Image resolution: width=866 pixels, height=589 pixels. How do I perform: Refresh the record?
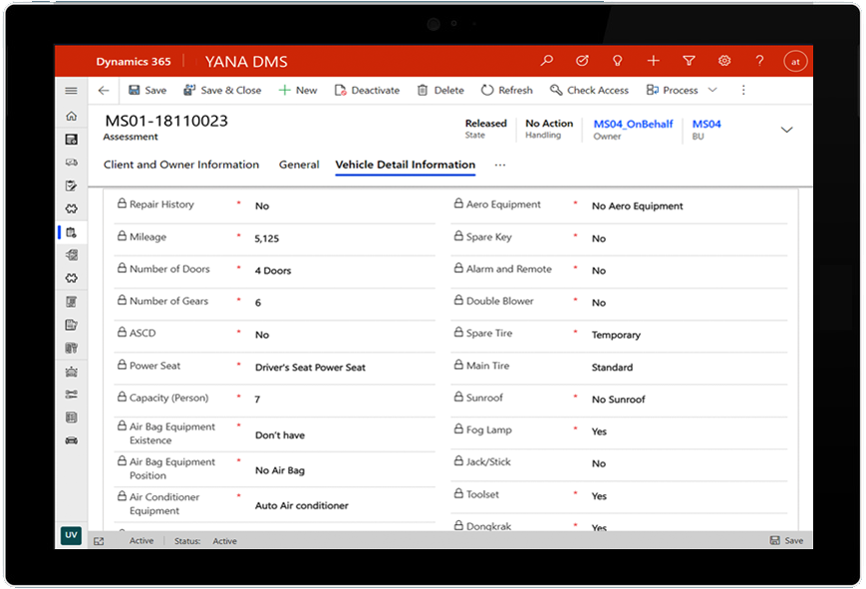(x=507, y=90)
